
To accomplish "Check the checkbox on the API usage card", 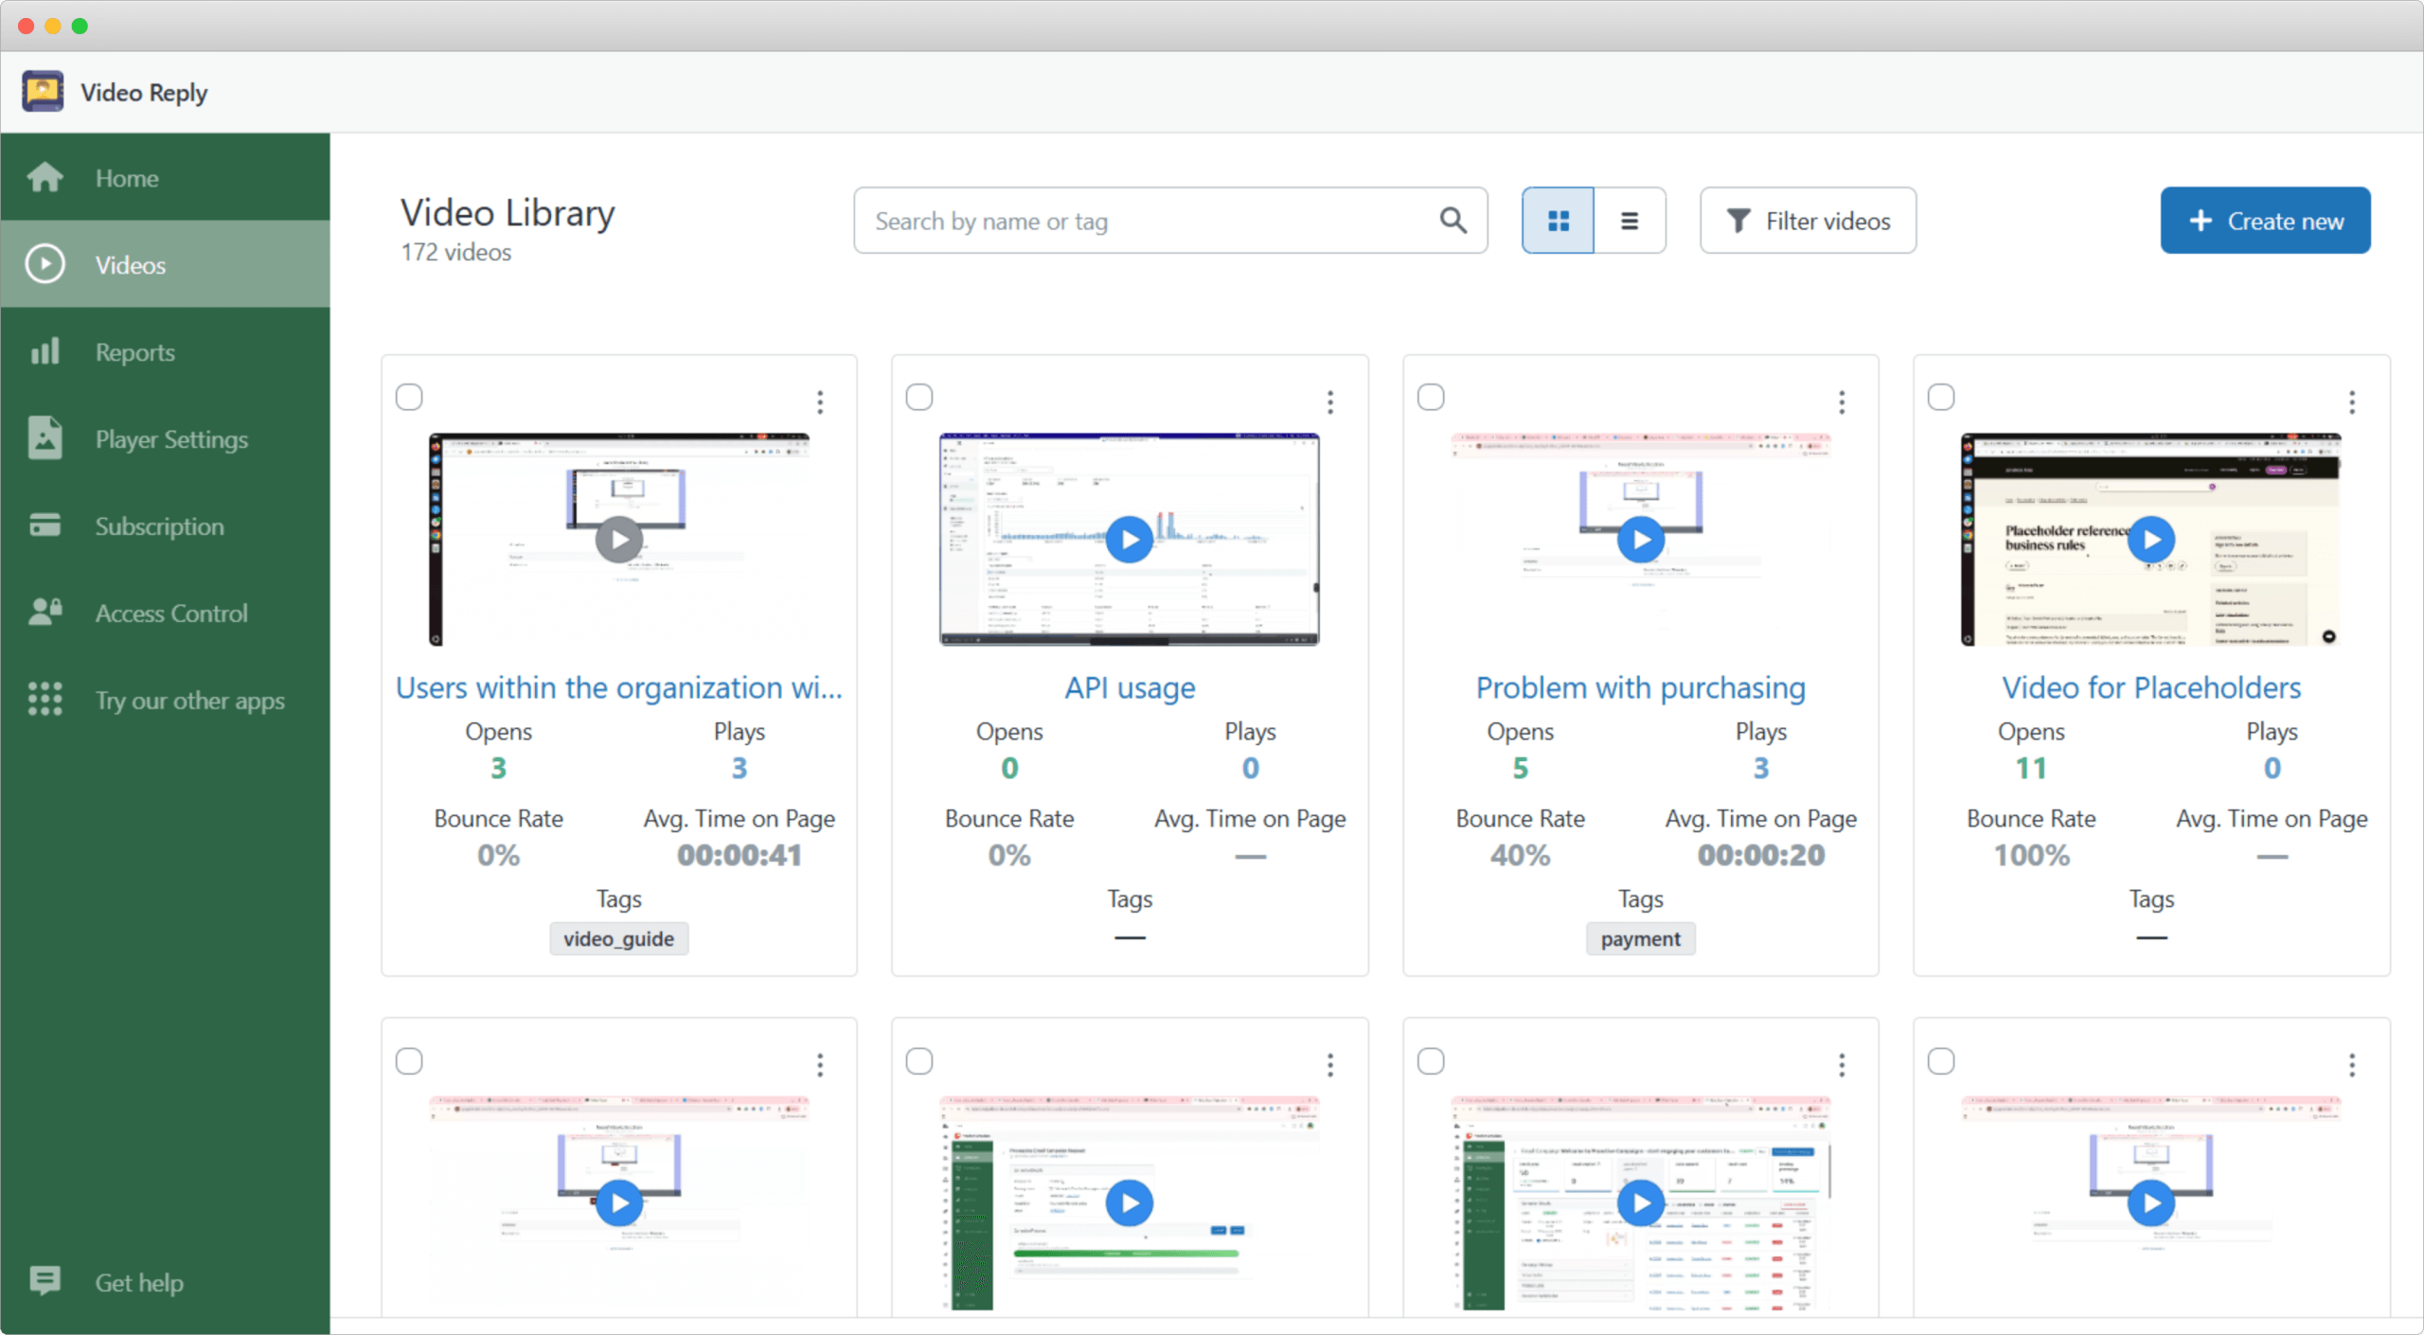I will (x=919, y=397).
